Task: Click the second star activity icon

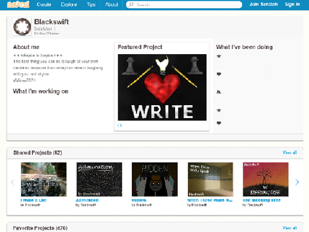Action: [x=219, y=110]
